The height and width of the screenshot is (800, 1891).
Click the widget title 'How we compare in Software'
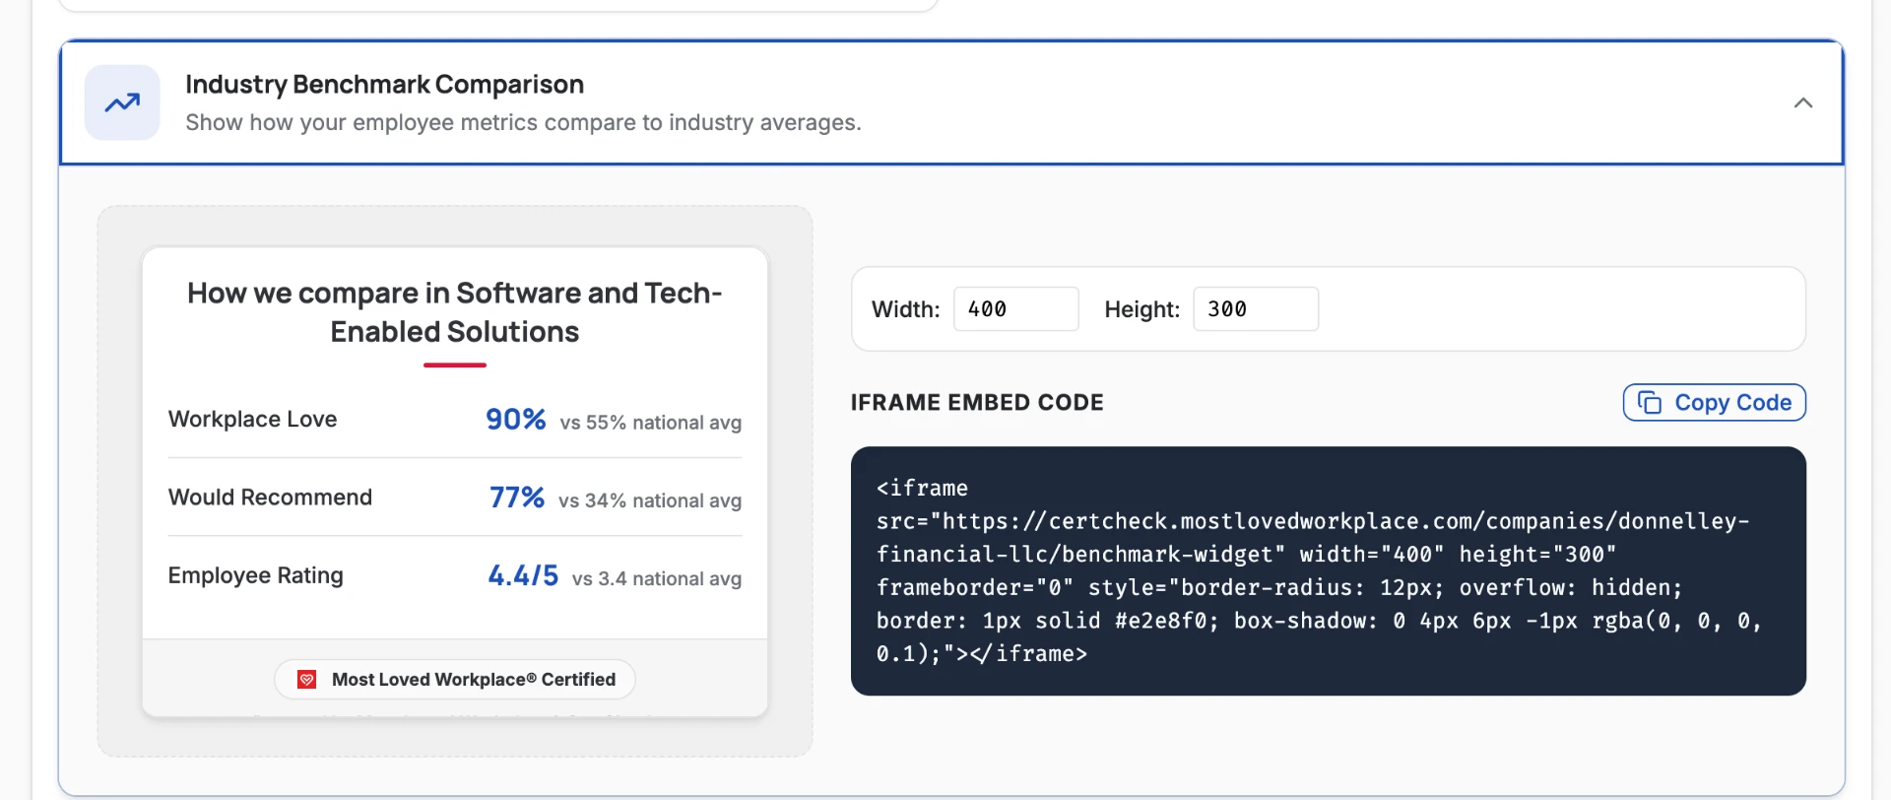tap(454, 312)
